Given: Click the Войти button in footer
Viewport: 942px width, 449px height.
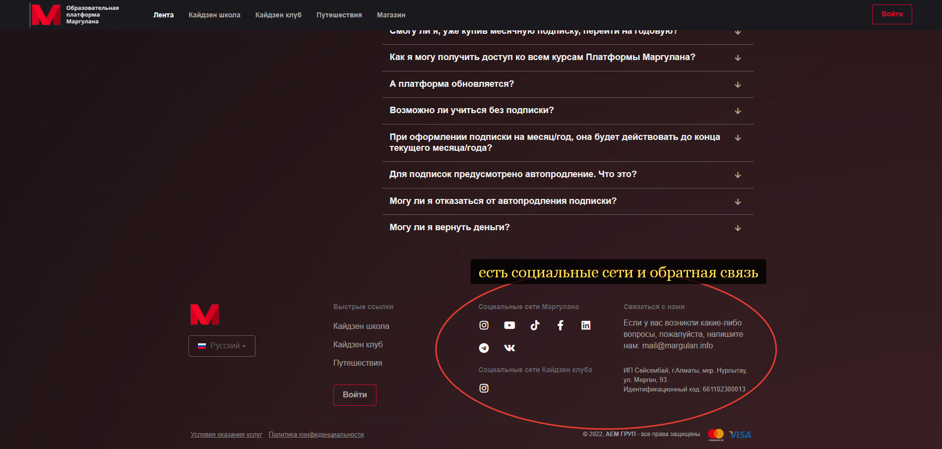Looking at the screenshot, I should [355, 395].
